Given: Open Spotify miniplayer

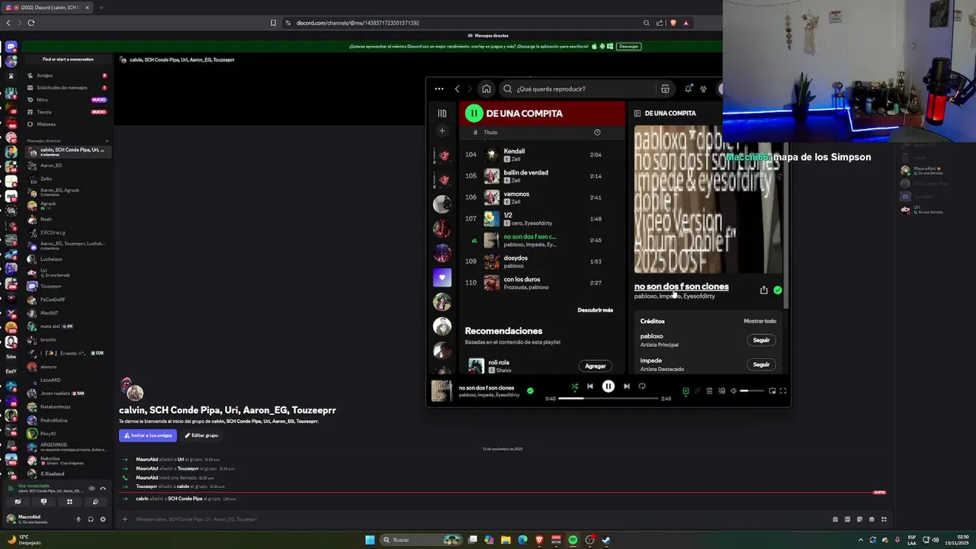Looking at the screenshot, I should click(x=772, y=391).
